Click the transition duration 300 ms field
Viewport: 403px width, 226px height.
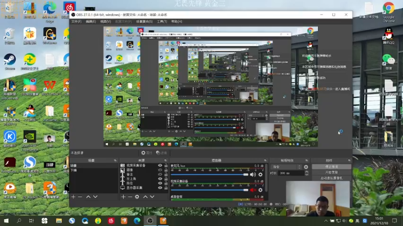click(x=291, y=173)
